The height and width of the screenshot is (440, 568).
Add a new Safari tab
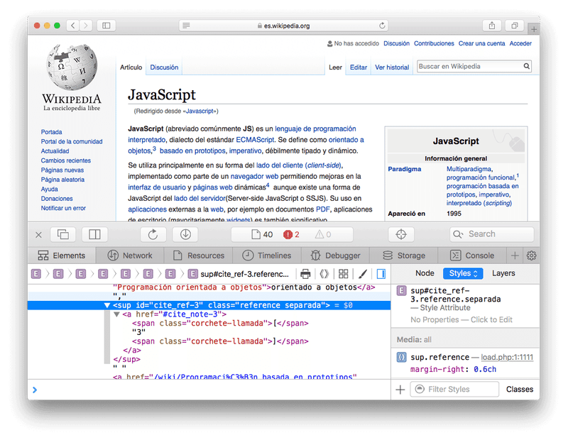[x=534, y=28]
